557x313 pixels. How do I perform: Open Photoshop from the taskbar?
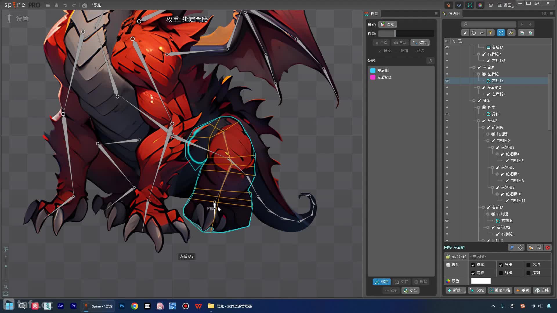(122, 306)
